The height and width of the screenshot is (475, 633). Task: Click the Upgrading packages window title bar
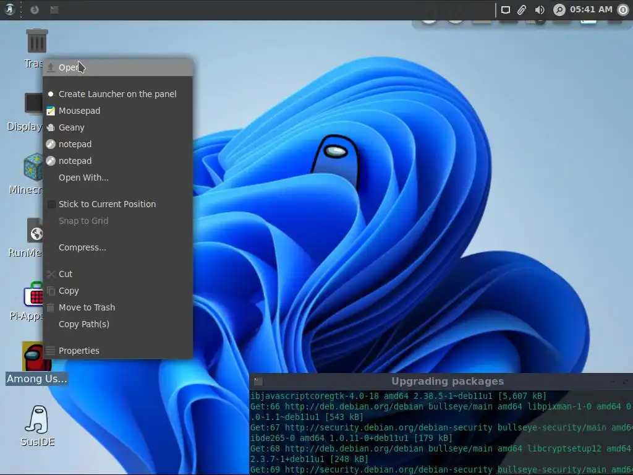441,381
